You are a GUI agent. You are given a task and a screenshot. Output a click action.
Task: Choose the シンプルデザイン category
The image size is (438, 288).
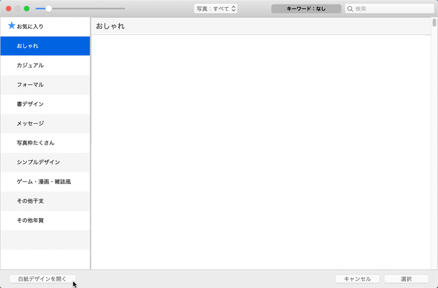click(45, 162)
